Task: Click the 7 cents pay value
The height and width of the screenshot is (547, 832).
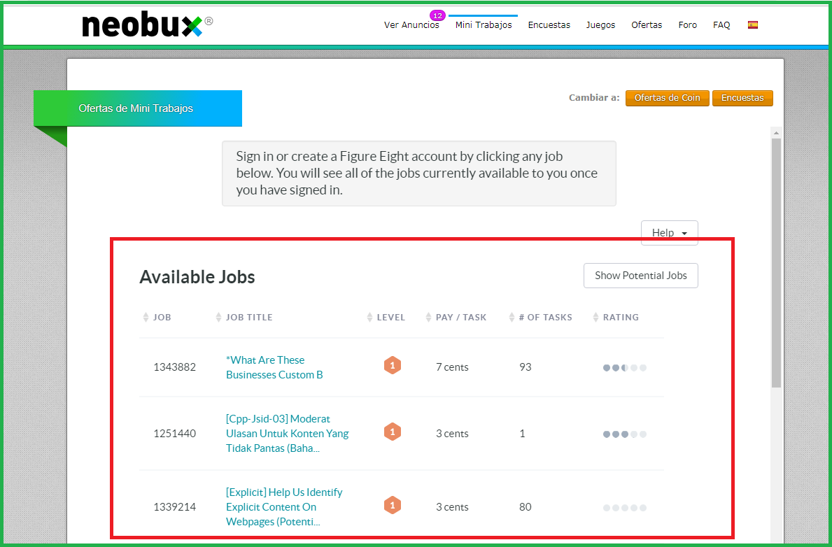Action: (x=452, y=367)
